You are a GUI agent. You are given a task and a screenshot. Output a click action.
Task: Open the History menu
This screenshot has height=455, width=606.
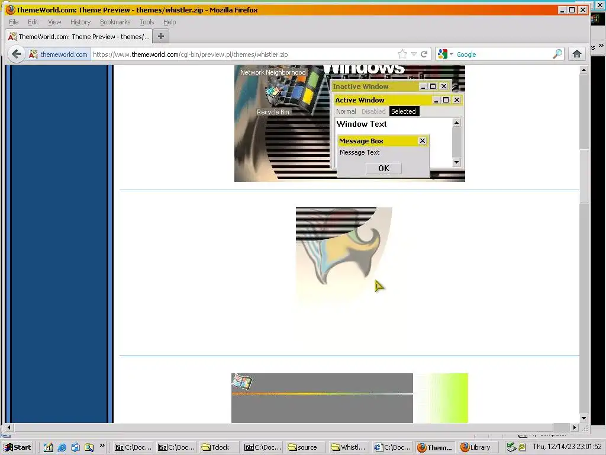[80, 22]
